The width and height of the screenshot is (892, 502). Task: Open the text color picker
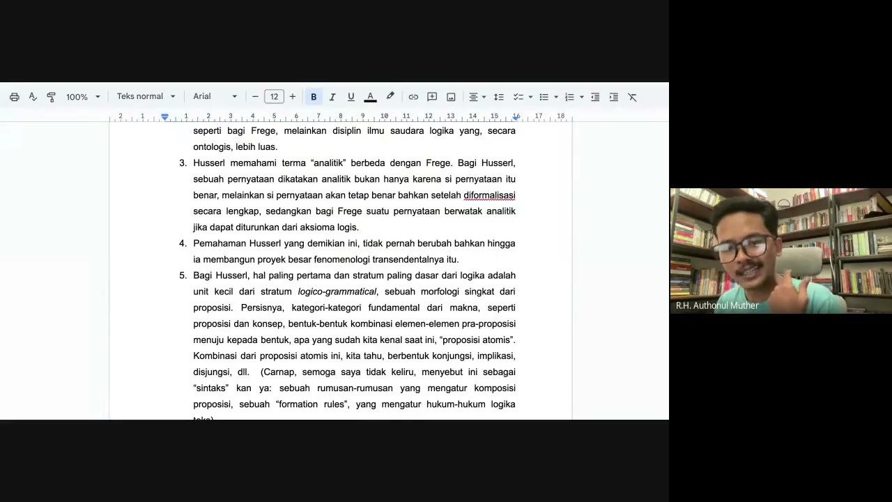click(370, 97)
